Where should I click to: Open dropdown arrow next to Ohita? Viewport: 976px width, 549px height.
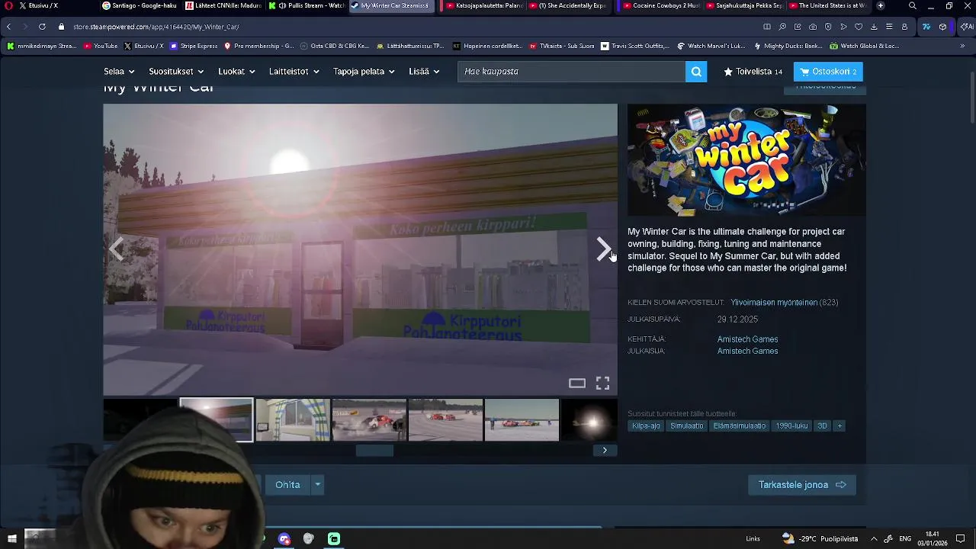point(318,485)
